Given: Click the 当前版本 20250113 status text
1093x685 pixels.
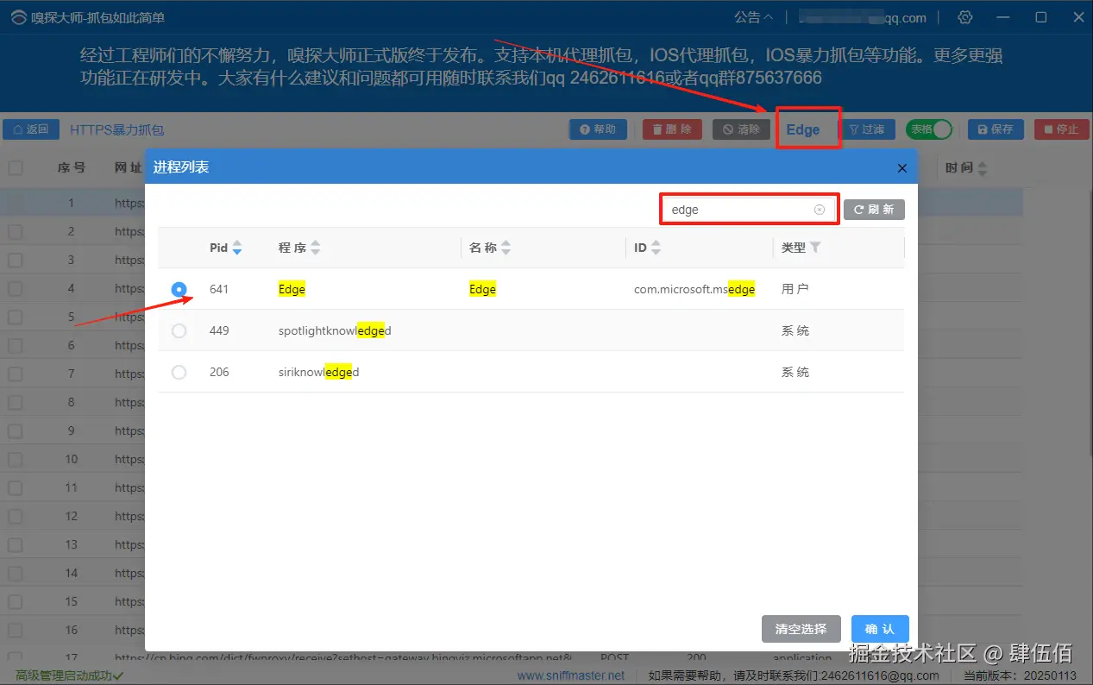Looking at the screenshot, I should pyautogui.click(x=1021, y=676).
